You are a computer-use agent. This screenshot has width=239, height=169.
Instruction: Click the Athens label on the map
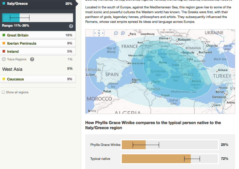(196, 81)
